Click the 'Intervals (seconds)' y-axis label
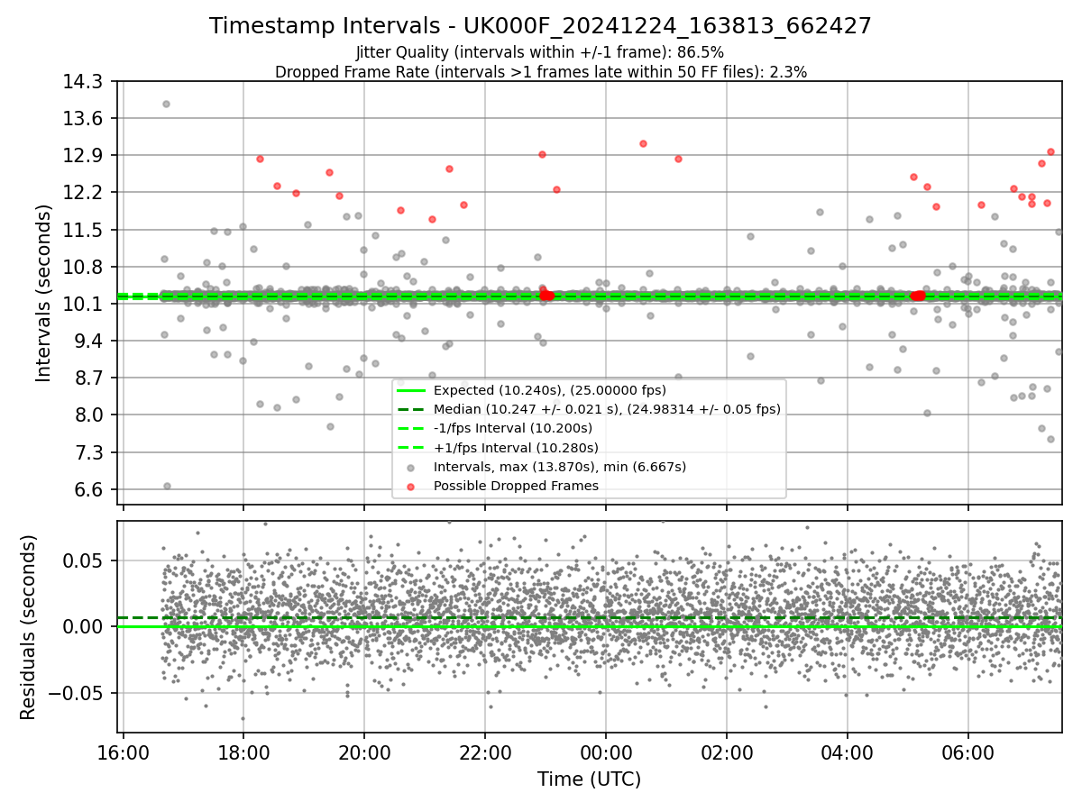 click(x=44, y=293)
